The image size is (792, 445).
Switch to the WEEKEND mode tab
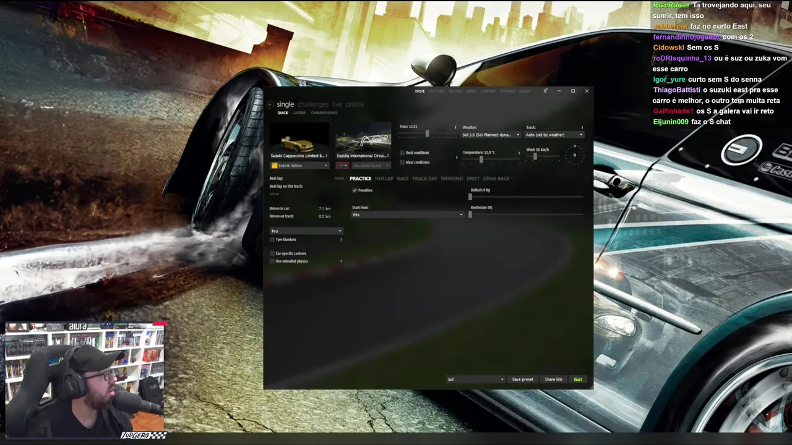452,179
